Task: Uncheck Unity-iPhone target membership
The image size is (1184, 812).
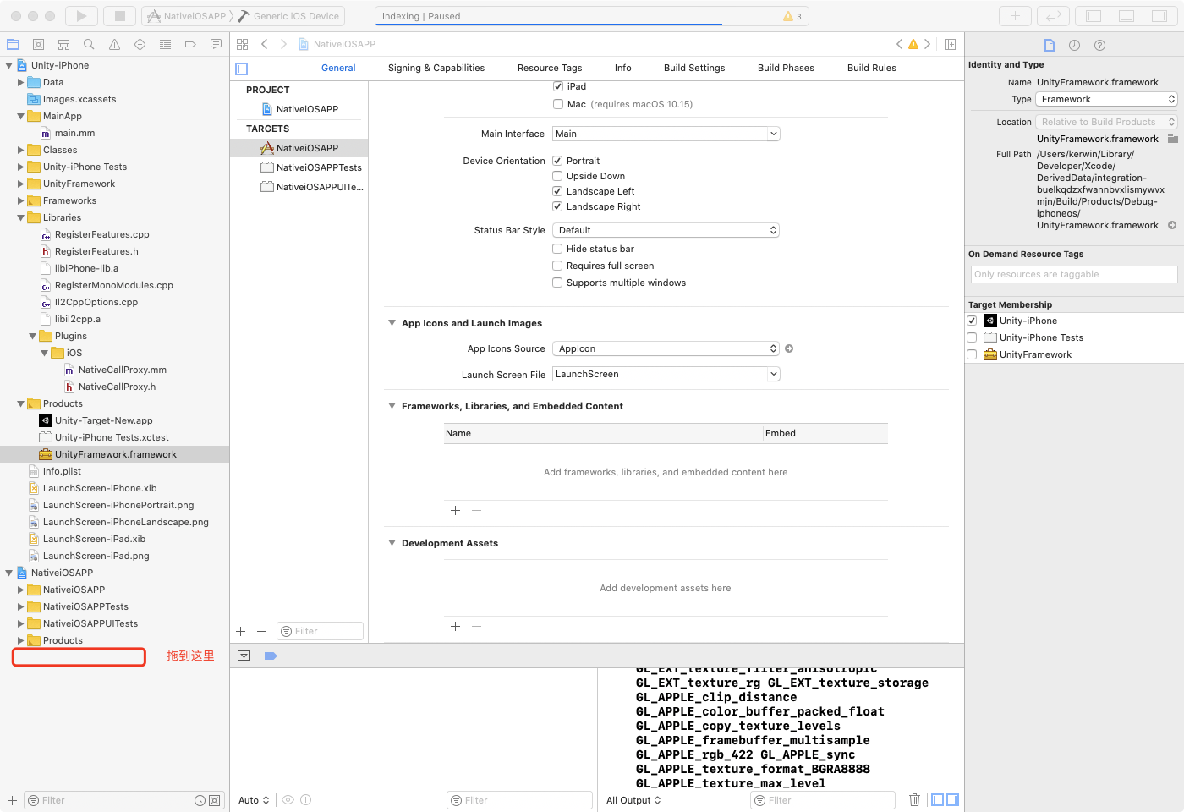Action: pyautogui.click(x=972, y=321)
